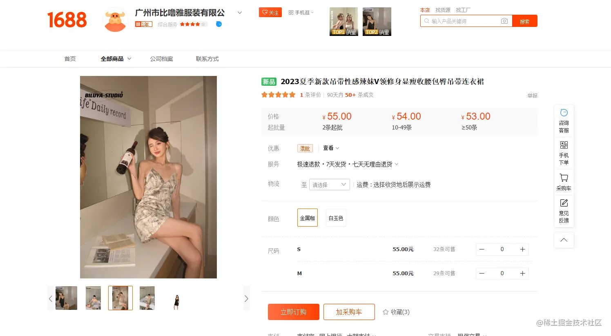Screen dimensions: 611x336
Task: Increase size M quantity with plus
Action: 522,274
